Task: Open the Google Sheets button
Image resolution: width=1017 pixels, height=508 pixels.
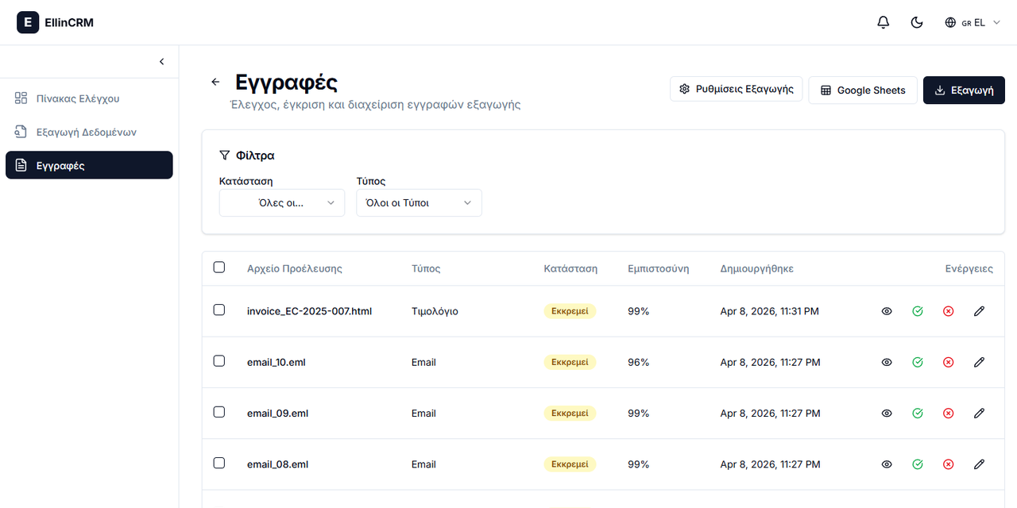Action: [862, 90]
